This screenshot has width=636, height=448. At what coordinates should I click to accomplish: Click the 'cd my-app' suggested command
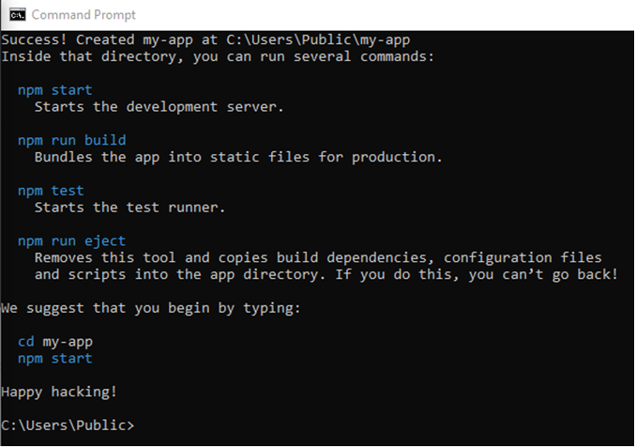55,342
